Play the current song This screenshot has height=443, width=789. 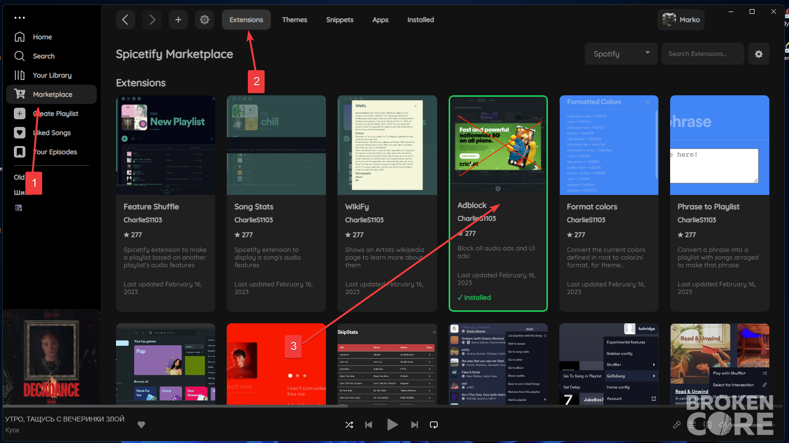click(x=392, y=425)
